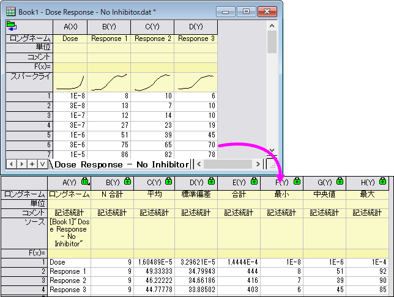Click the source cell [Book1]"Dose Response - No Inhibitor"
The image size is (394, 297).
(x=69, y=233)
